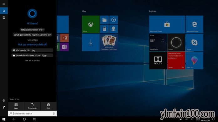Open Paint 3D tile
The width and height of the screenshot is (218, 122).
[195, 60]
